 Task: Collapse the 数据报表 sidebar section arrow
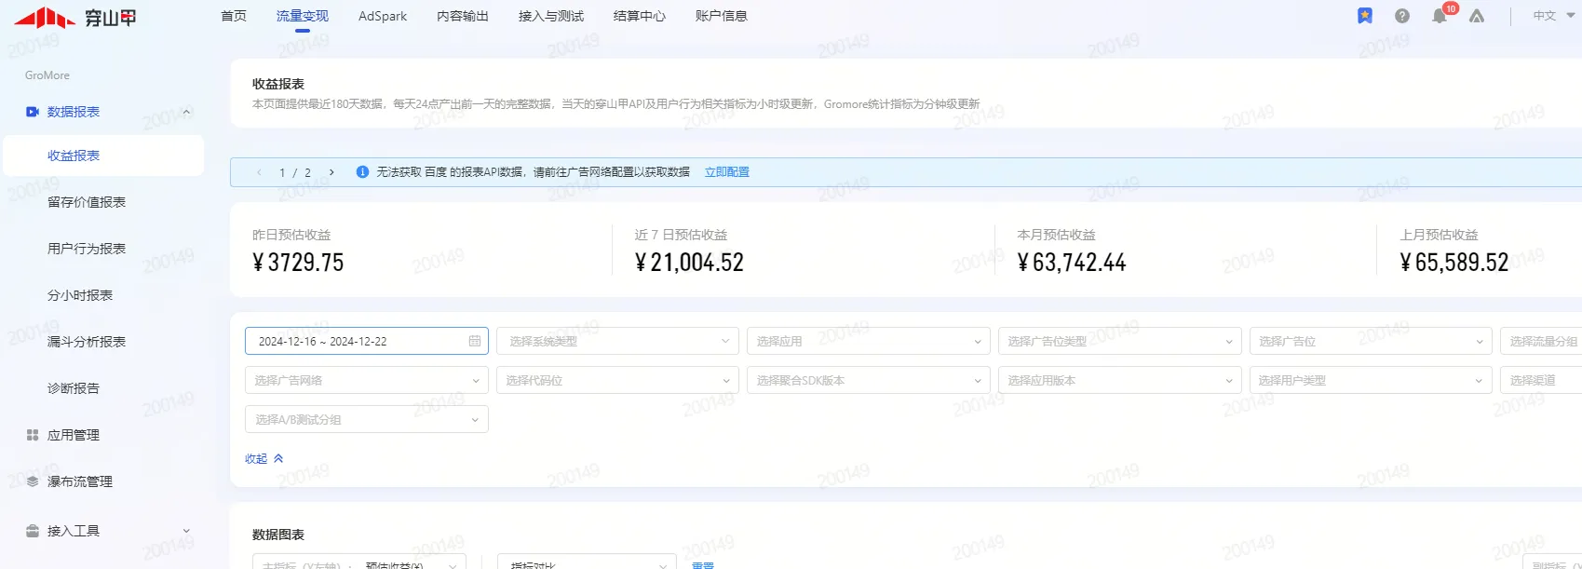point(186,112)
